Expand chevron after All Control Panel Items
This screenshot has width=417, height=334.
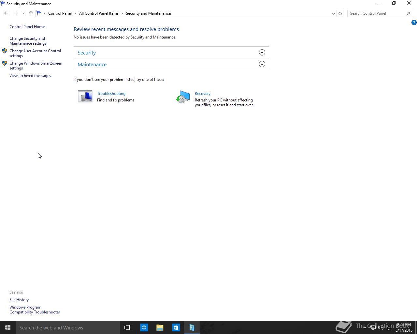122,13
